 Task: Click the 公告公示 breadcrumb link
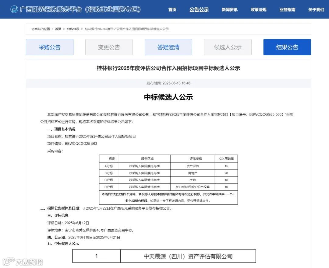click(73, 29)
